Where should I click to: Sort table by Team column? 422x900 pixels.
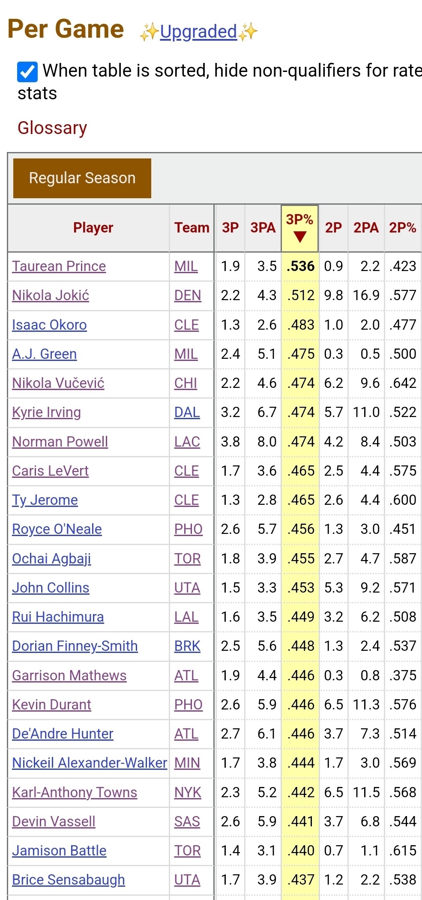pyautogui.click(x=192, y=228)
